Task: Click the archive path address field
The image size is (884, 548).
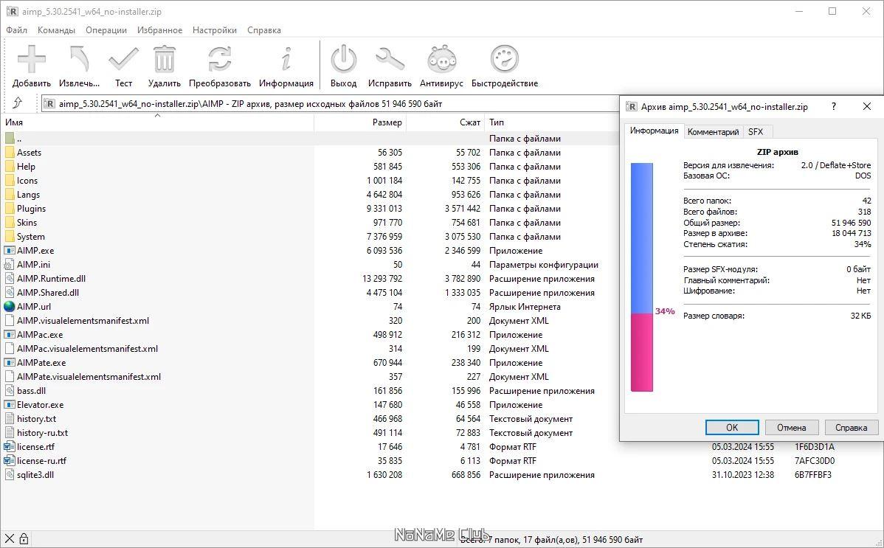Action: [x=330, y=104]
